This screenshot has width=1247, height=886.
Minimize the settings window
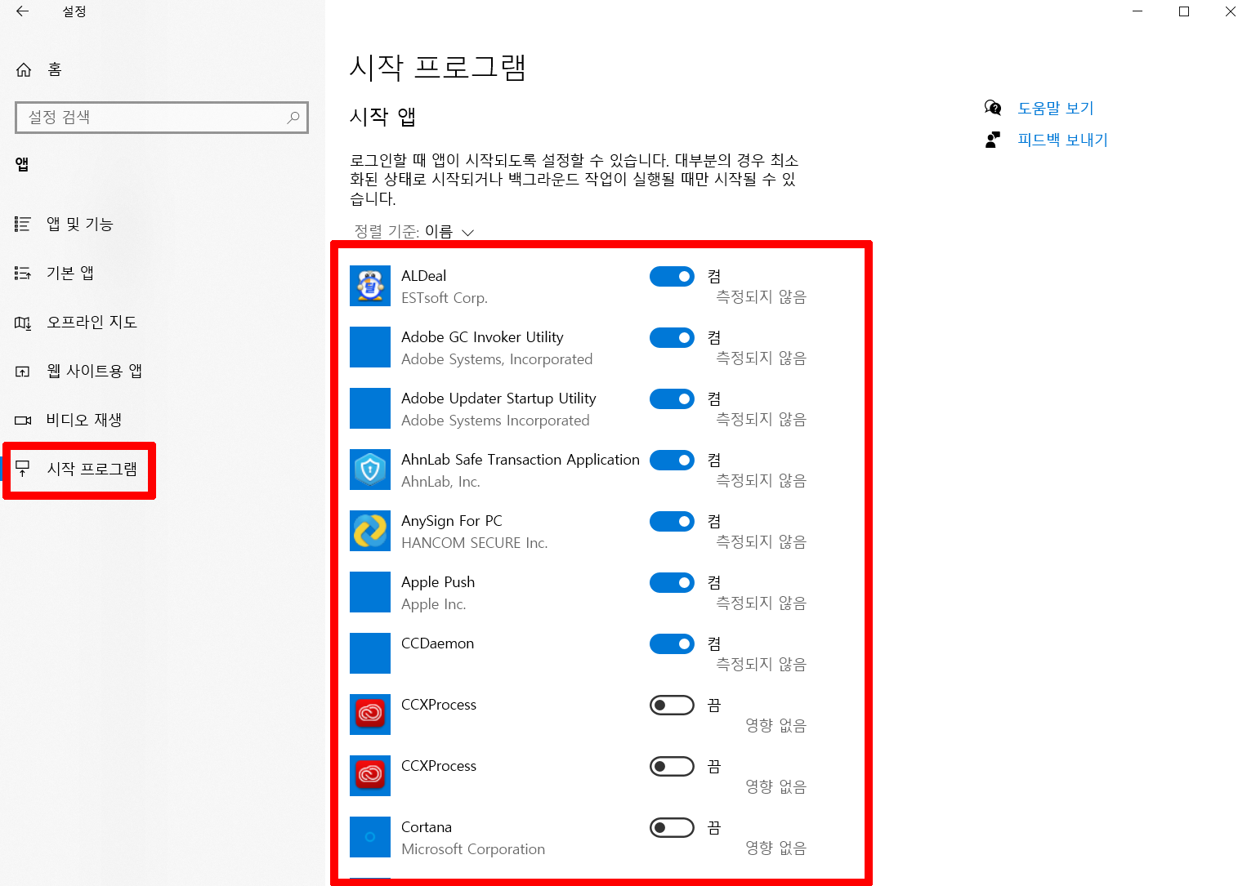tap(1138, 11)
